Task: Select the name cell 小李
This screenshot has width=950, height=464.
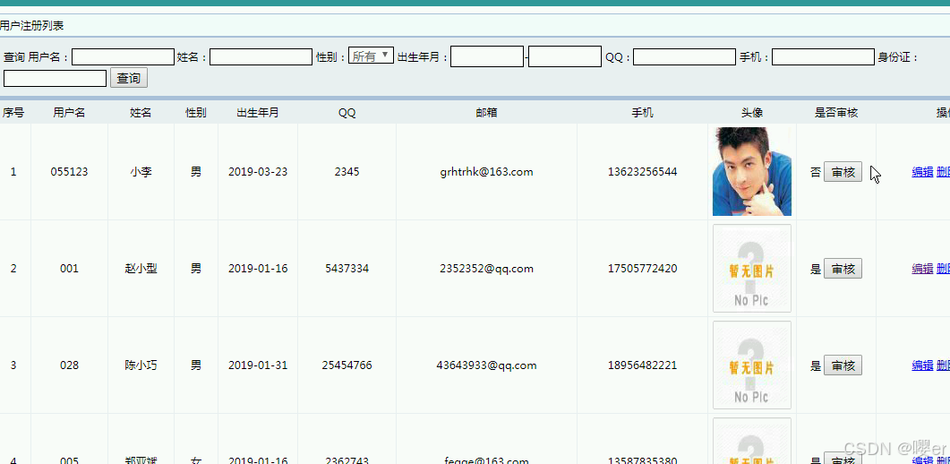Action: point(141,172)
